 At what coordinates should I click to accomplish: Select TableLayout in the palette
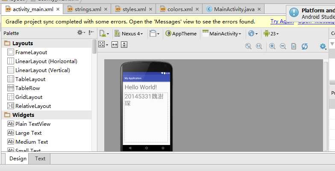(x=26, y=79)
